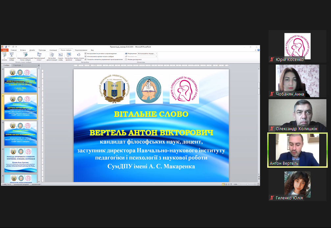Toggle 'Воспроизвести речевое сопровождение' checkbox

click(x=86, y=53)
